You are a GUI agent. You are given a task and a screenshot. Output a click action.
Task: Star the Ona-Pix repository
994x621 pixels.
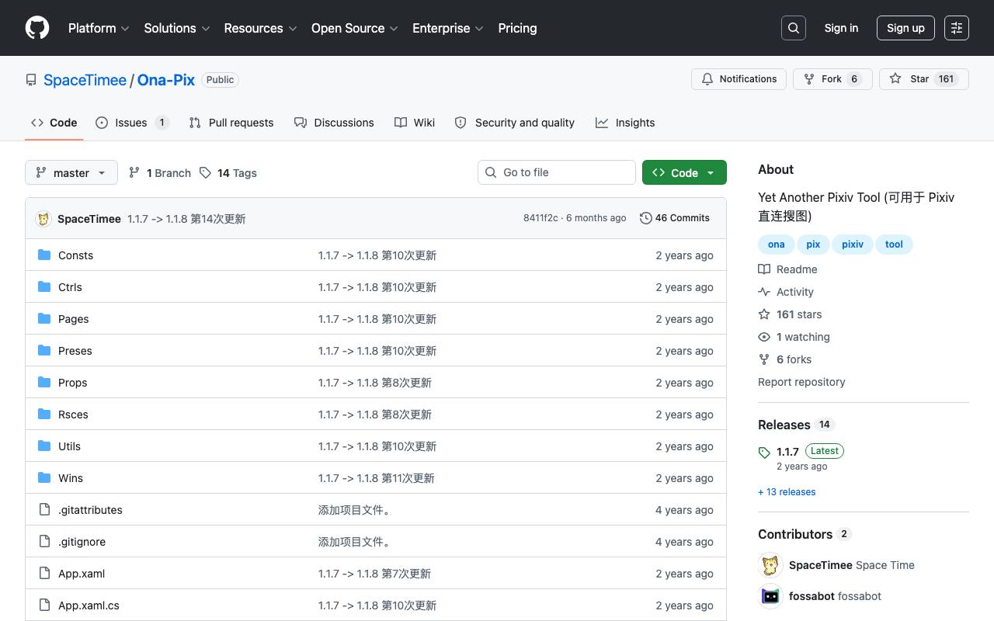coord(924,79)
